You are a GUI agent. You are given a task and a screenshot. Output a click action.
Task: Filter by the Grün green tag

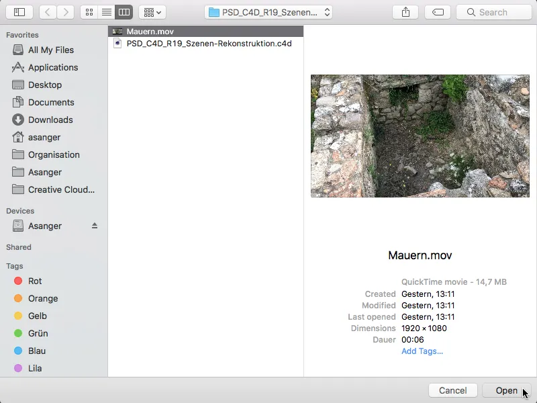pos(38,333)
